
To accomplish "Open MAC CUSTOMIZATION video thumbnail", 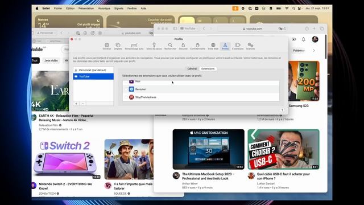I will click(x=209, y=149).
